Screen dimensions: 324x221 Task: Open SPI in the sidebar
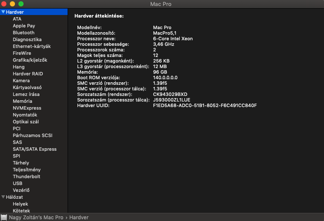point(16,156)
